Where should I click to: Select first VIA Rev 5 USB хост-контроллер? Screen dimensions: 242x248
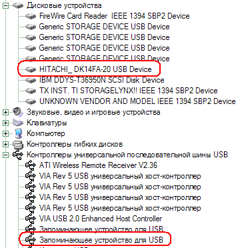click(x=120, y=177)
